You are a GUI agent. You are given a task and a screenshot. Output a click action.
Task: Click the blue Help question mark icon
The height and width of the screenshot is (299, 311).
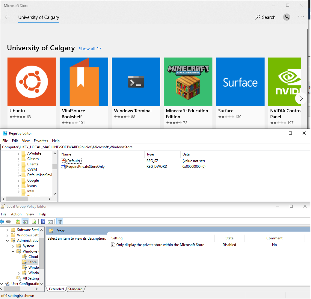(x=43, y=221)
